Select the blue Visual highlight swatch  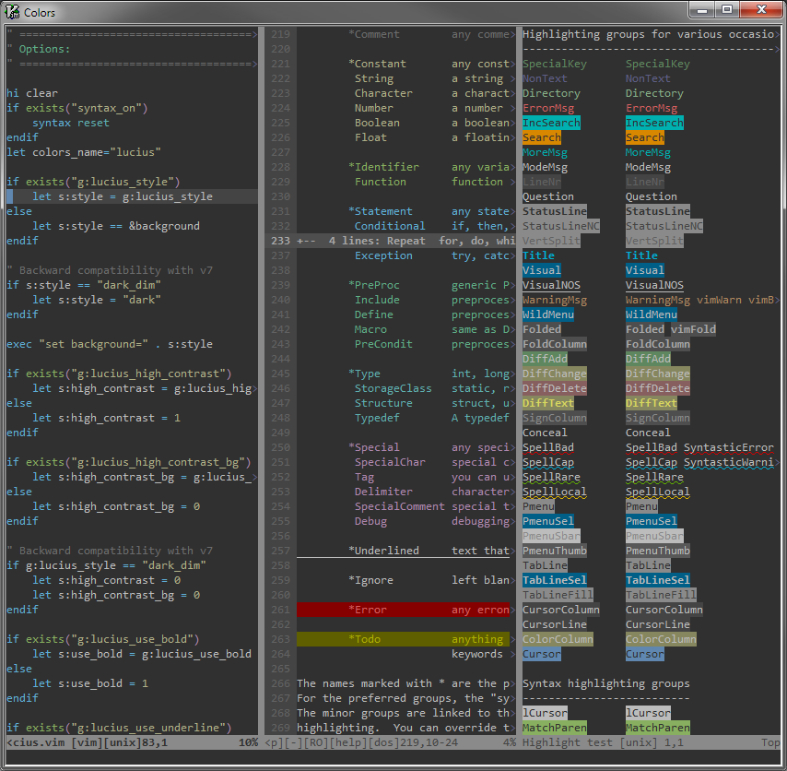tap(541, 270)
